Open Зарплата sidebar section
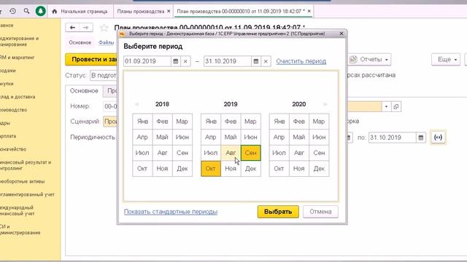This screenshot has height=262, width=467. (x=8, y=136)
